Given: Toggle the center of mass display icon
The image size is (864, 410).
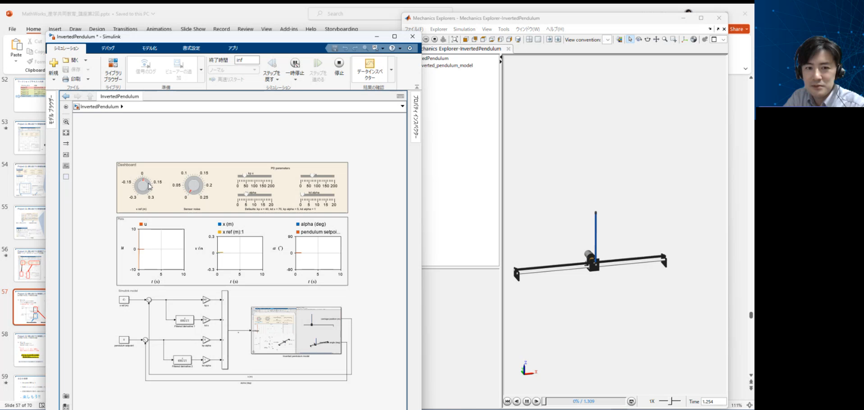Looking at the screenshot, I should [694, 39].
